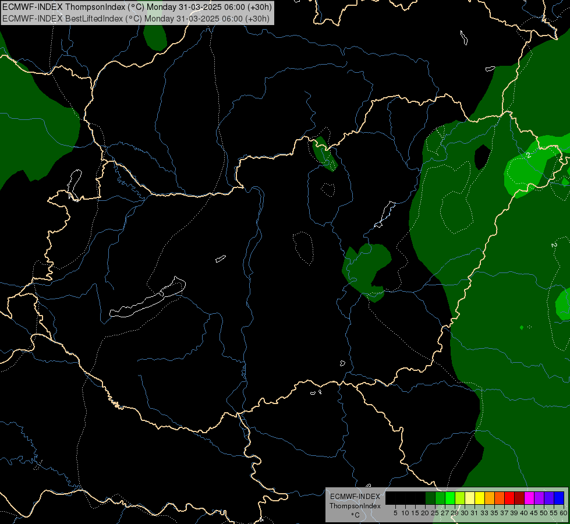
Task: Click the red-orange 35-37 legend swatch
Action: click(x=500, y=498)
